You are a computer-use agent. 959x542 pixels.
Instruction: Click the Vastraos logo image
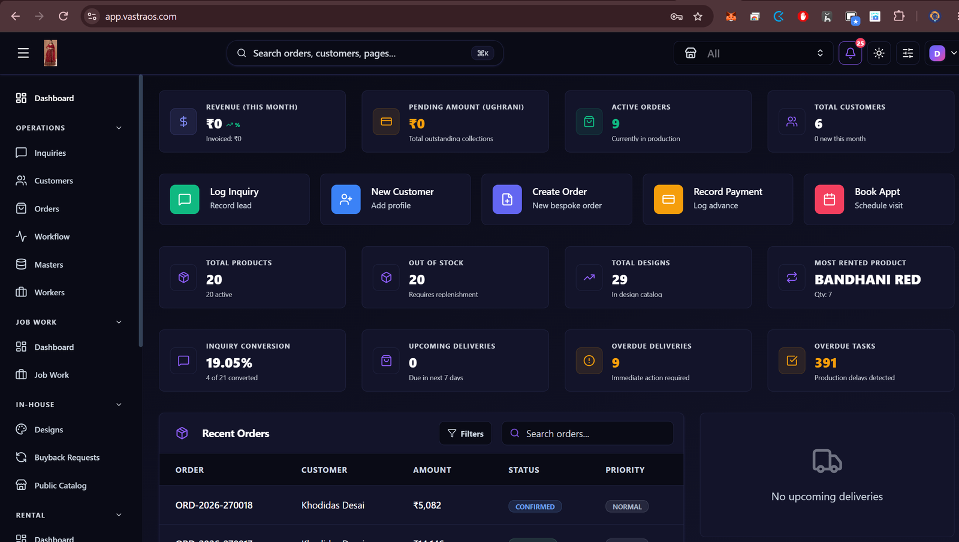pos(50,53)
